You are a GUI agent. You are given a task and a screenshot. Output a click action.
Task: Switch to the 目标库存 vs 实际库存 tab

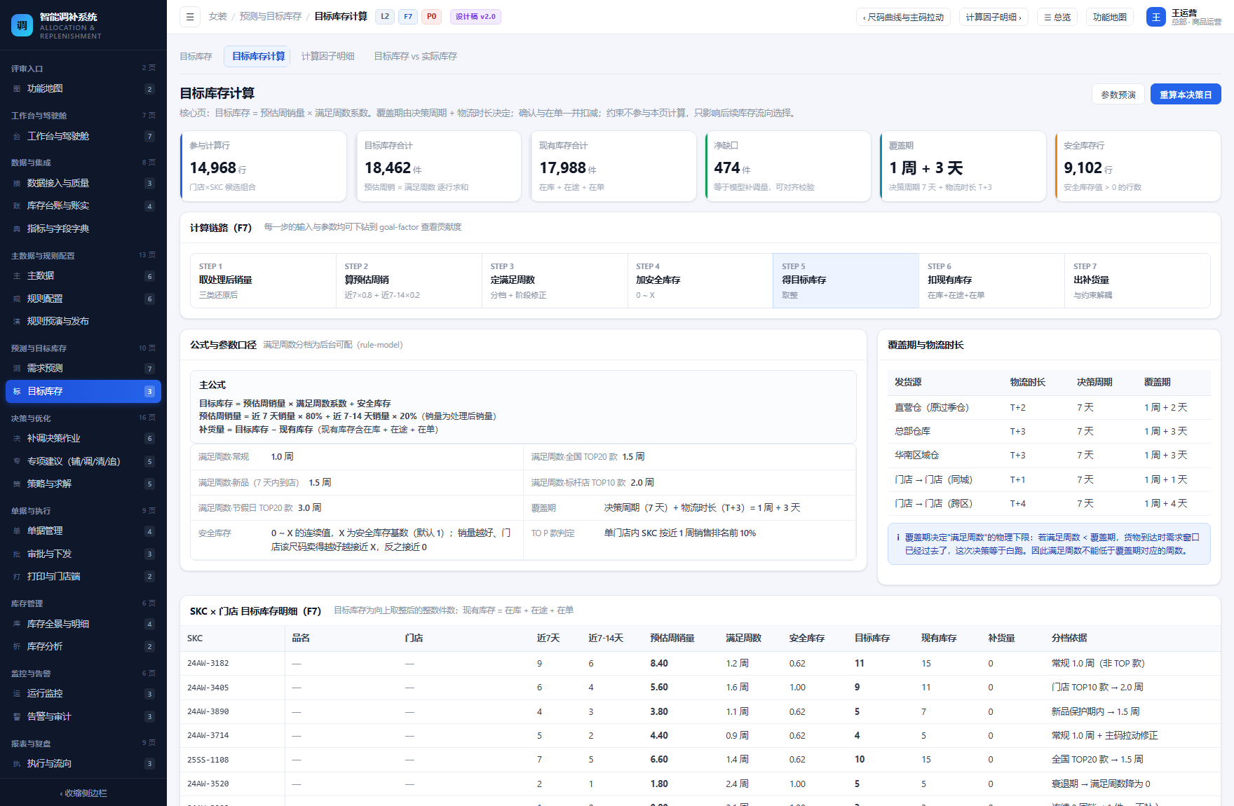click(x=415, y=56)
